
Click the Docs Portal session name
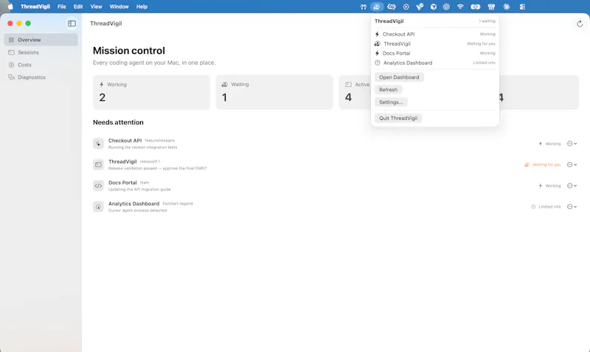[x=122, y=183]
